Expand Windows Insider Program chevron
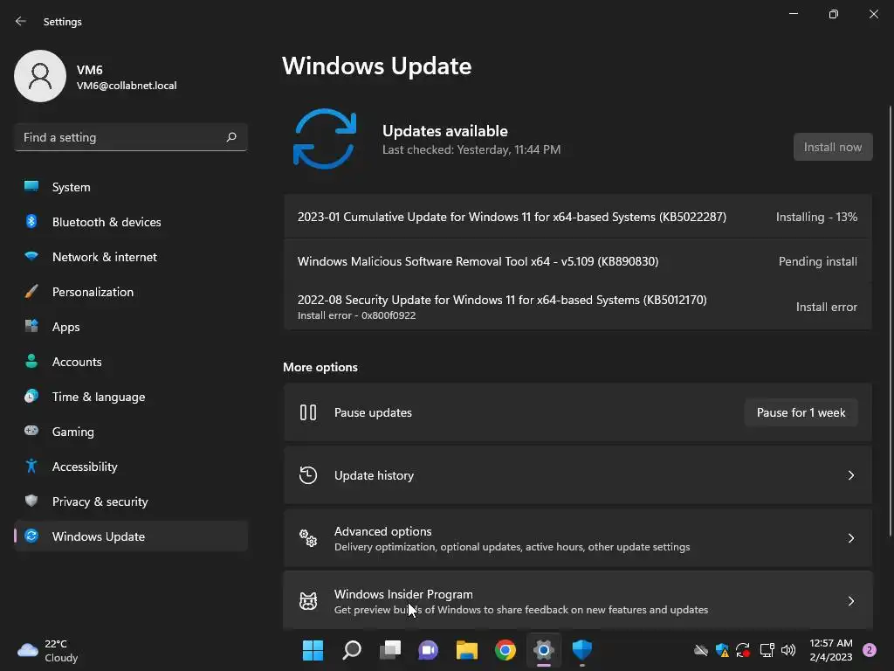 coord(850,601)
